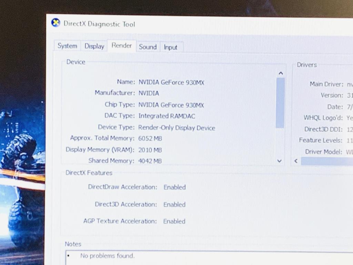Viewport: 353px width, 265px height.
Task: Click the Drivers horizontal scrollbar thumb
Action: click(327, 161)
